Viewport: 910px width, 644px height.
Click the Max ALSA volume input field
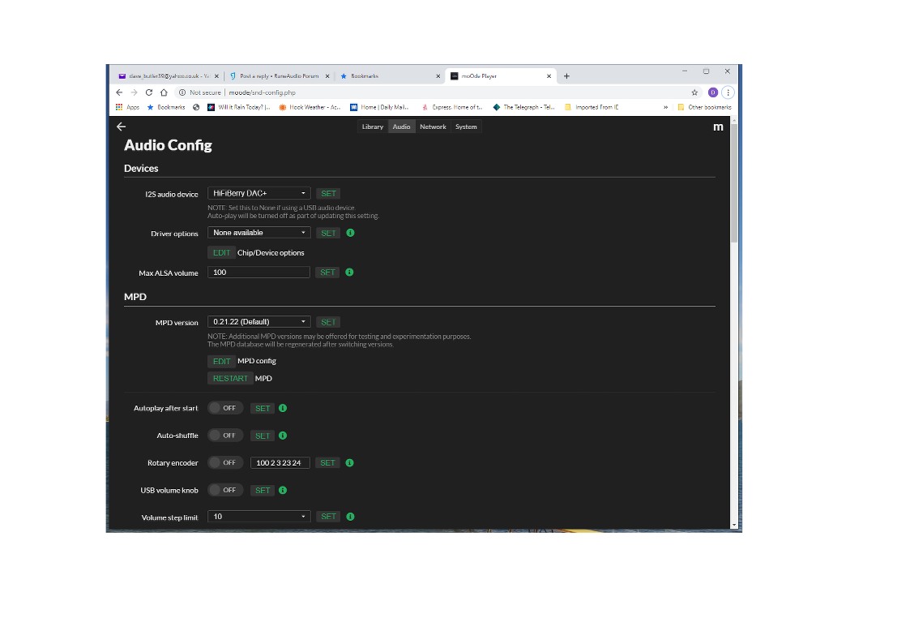point(258,273)
